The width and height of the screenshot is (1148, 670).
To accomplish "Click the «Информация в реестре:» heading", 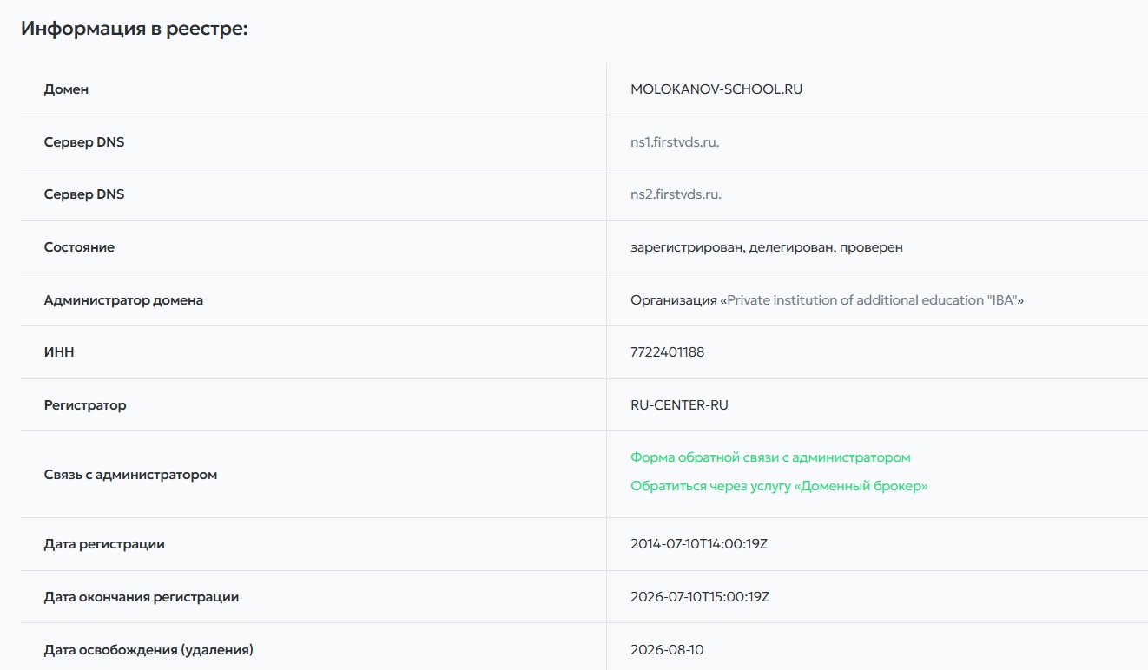I will coord(135,29).
